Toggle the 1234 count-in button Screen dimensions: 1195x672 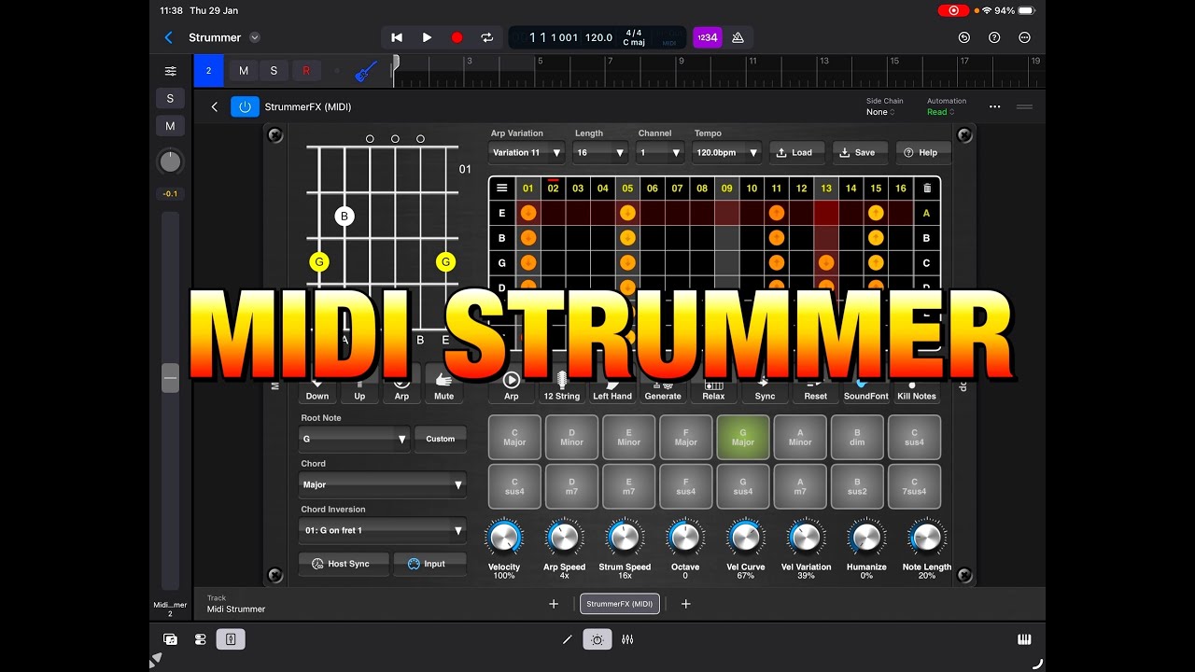[707, 37]
